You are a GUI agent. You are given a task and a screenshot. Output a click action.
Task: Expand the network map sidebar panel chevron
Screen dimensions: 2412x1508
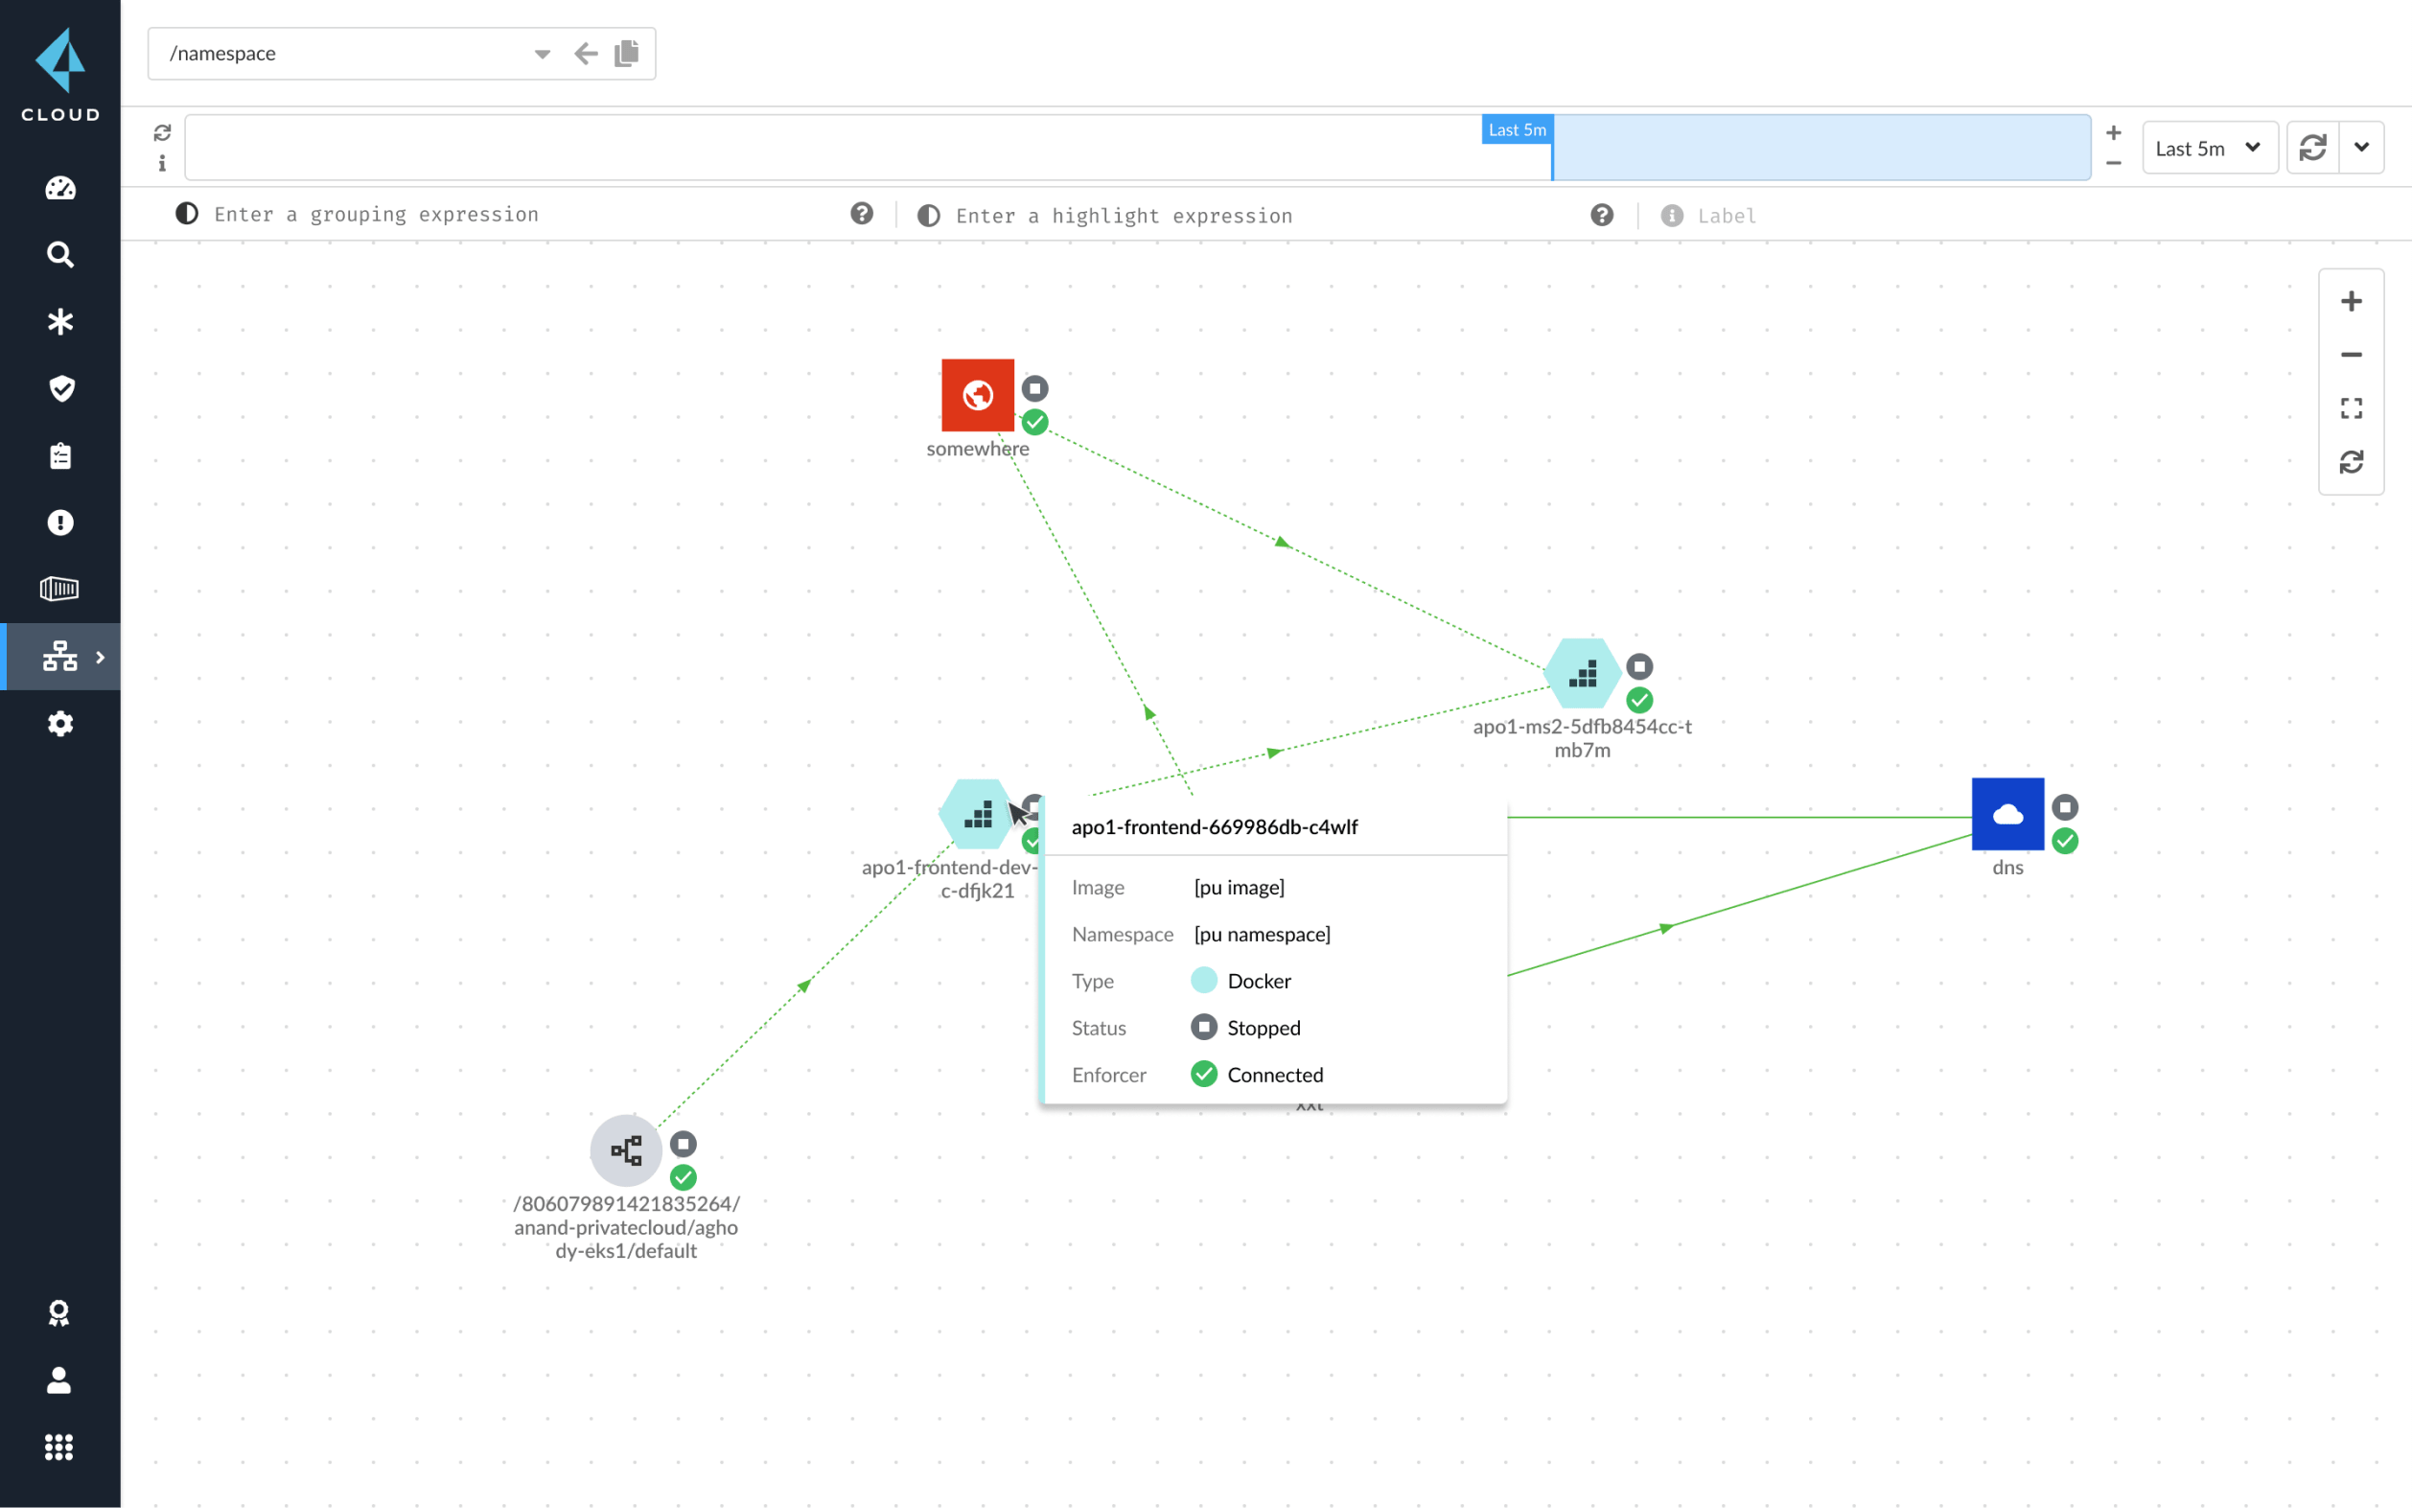(x=101, y=657)
